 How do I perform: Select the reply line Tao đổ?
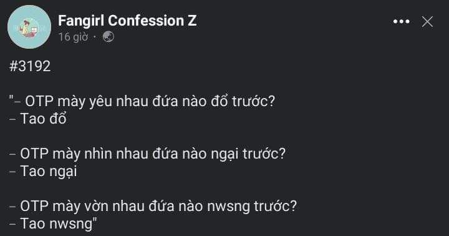tap(38, 119)
